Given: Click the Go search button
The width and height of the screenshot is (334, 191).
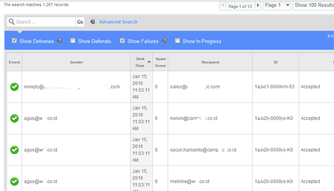Looking at the screenshot, I should tap(80, 22).
